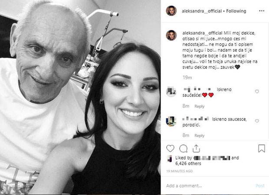269x195 pixels.
Task: Open the aleksandra__official username in caption
Action: click(x=203, y=33)
